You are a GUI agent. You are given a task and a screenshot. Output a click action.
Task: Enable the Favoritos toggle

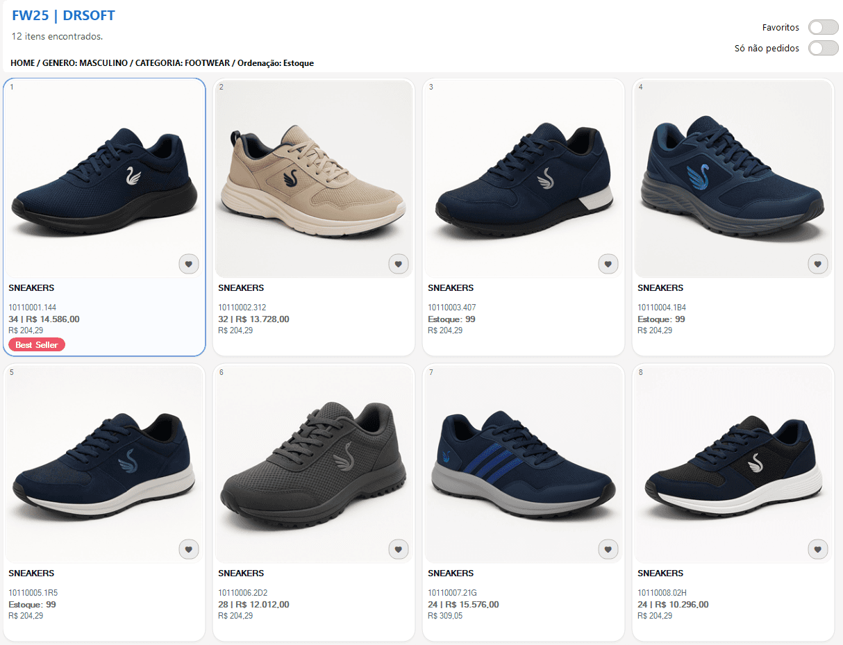tap(824, 27)
